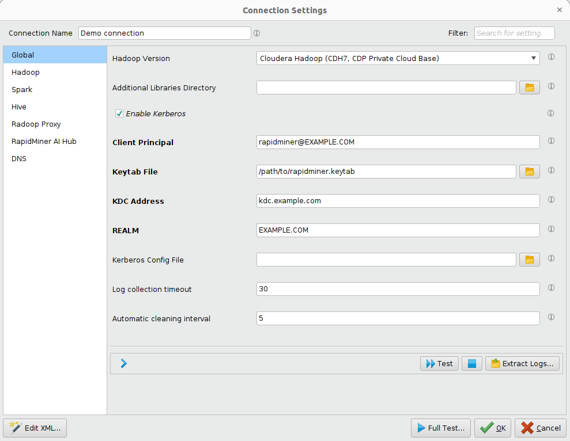The height and width of the screenshot is (441, 570).
Task: View info tooltip for Hadoop Version
Action: pos(551,57)
